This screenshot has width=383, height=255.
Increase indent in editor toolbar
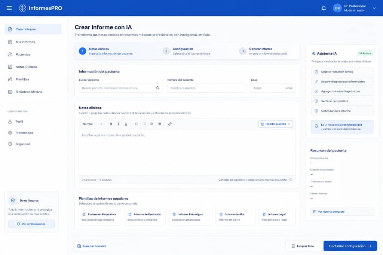pyautogui.click(x=159, y=124)
